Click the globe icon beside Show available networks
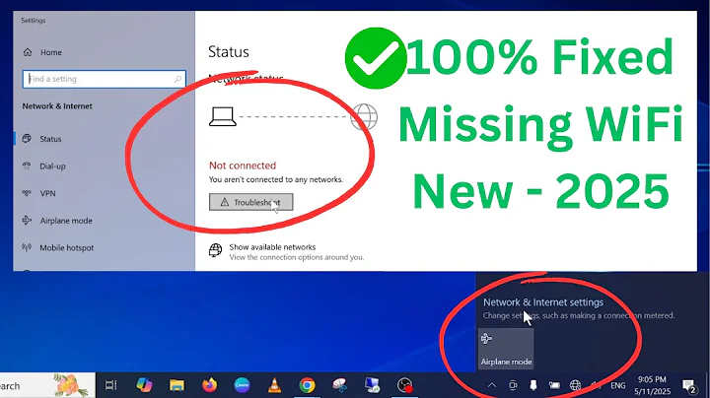 pos(216,250)
